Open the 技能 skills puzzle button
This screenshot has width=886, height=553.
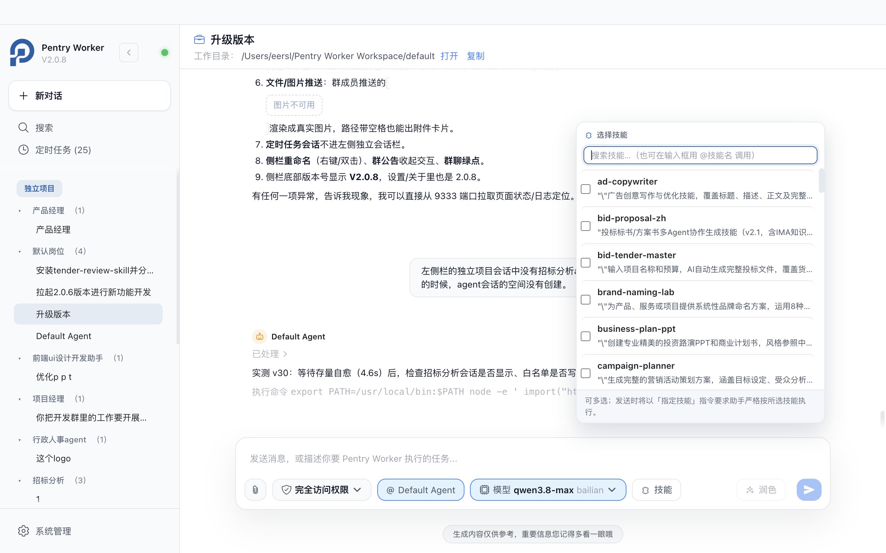pyautogui.click(x=657, y=490)
